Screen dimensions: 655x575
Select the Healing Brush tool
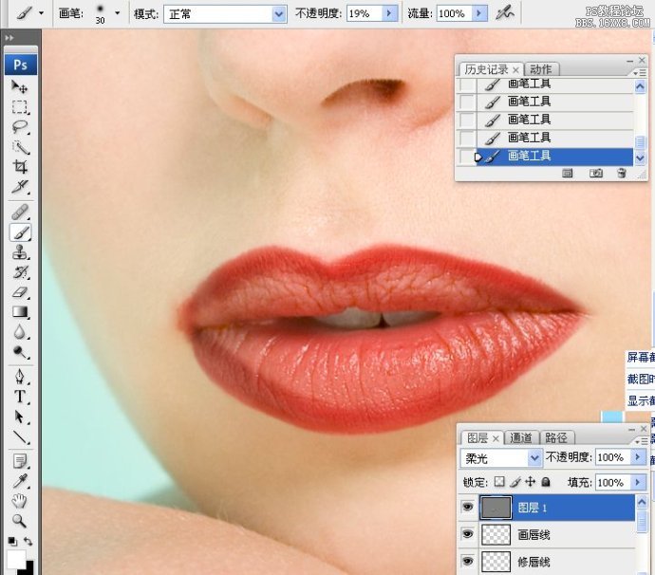pos(19,213)
